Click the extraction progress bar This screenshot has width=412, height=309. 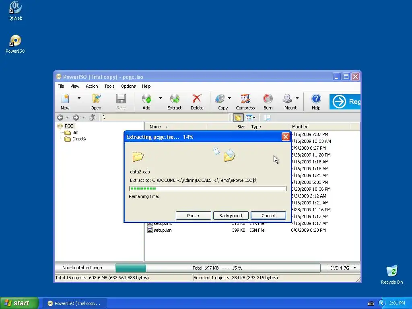(x=208, y=188)
